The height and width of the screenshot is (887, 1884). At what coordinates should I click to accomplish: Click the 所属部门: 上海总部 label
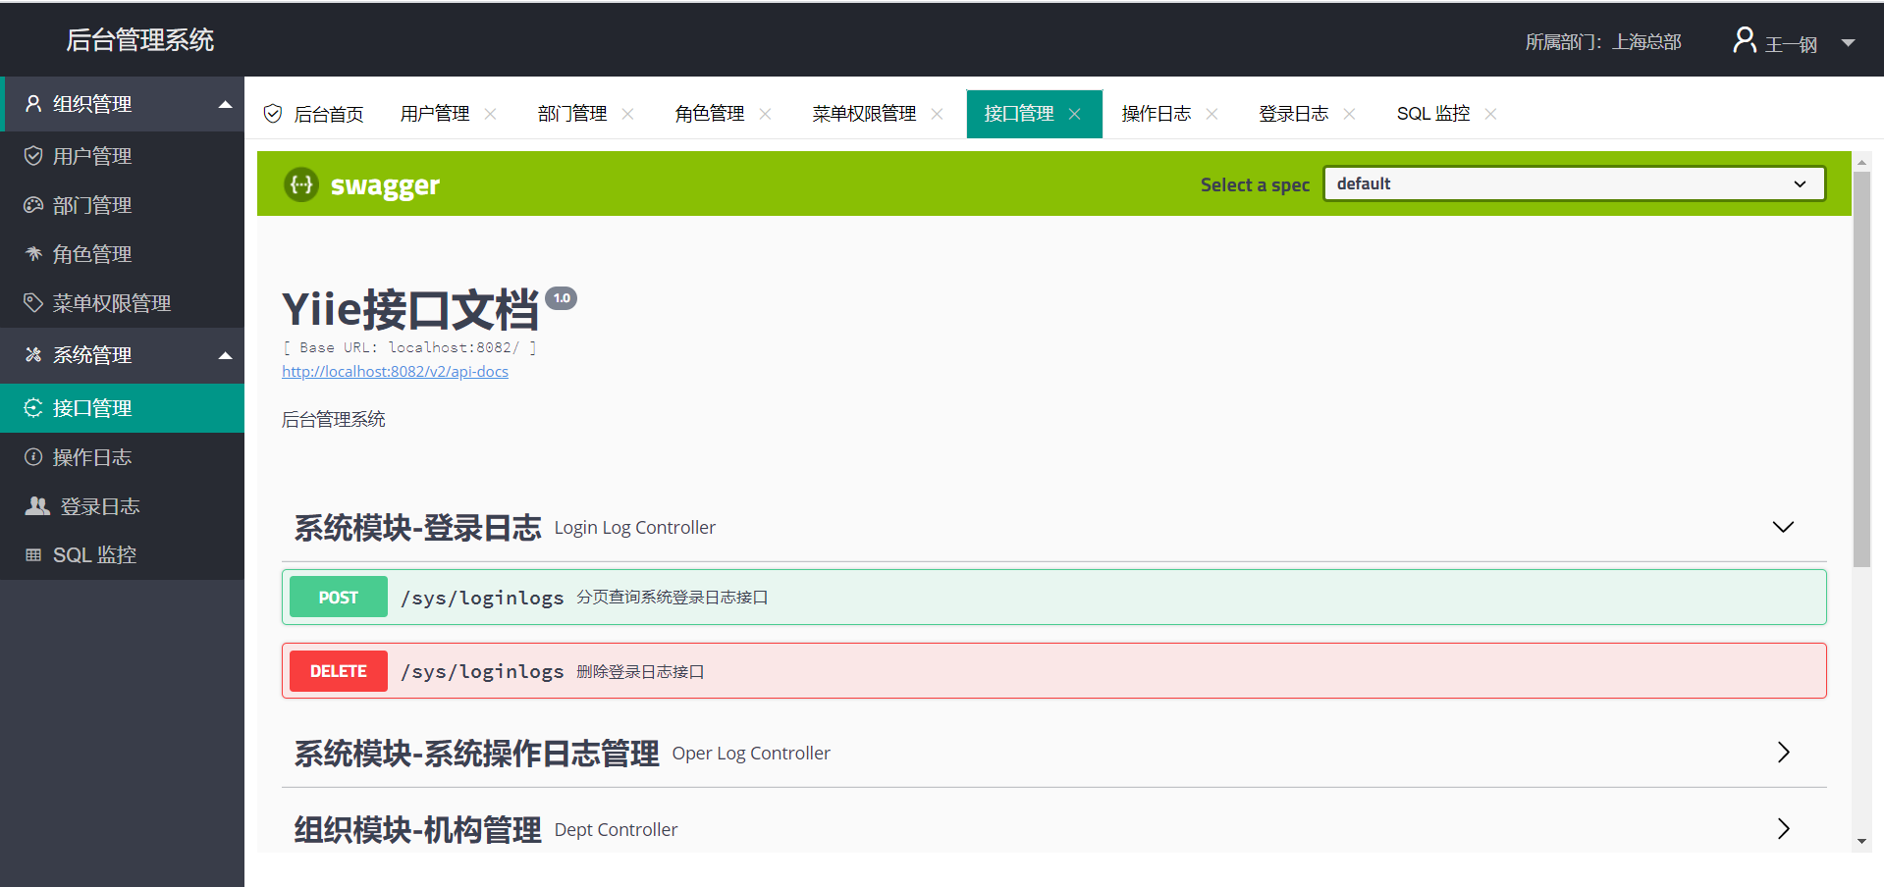tap(1603, 42)
